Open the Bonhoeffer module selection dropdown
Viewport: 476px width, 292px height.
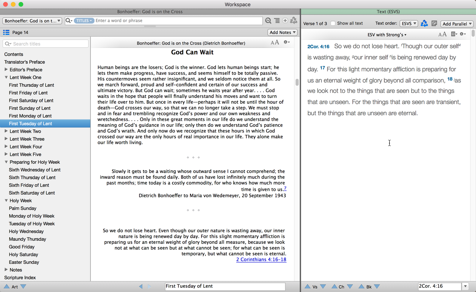click(32, 21)
